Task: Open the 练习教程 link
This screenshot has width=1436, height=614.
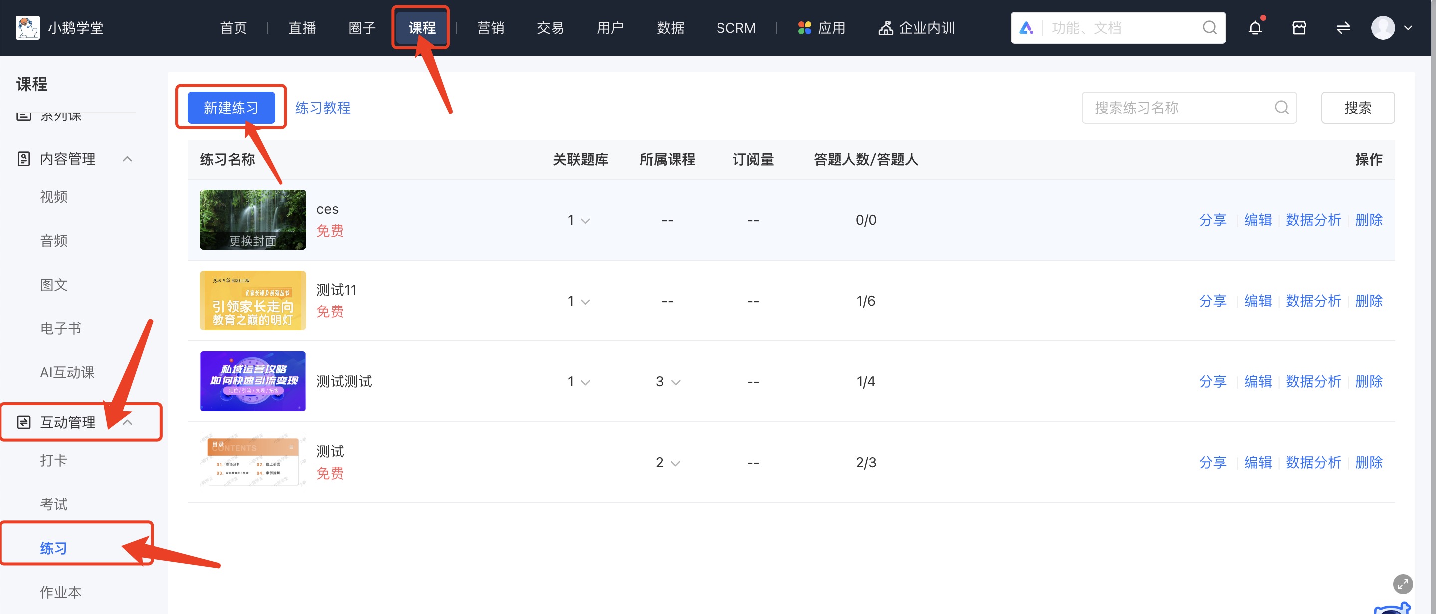Action: pos(323,108)
